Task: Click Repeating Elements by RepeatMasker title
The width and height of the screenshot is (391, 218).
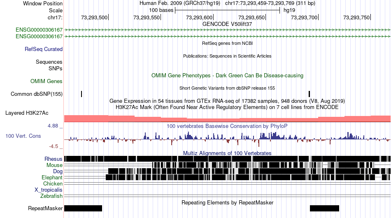Action: coord(227,202)
